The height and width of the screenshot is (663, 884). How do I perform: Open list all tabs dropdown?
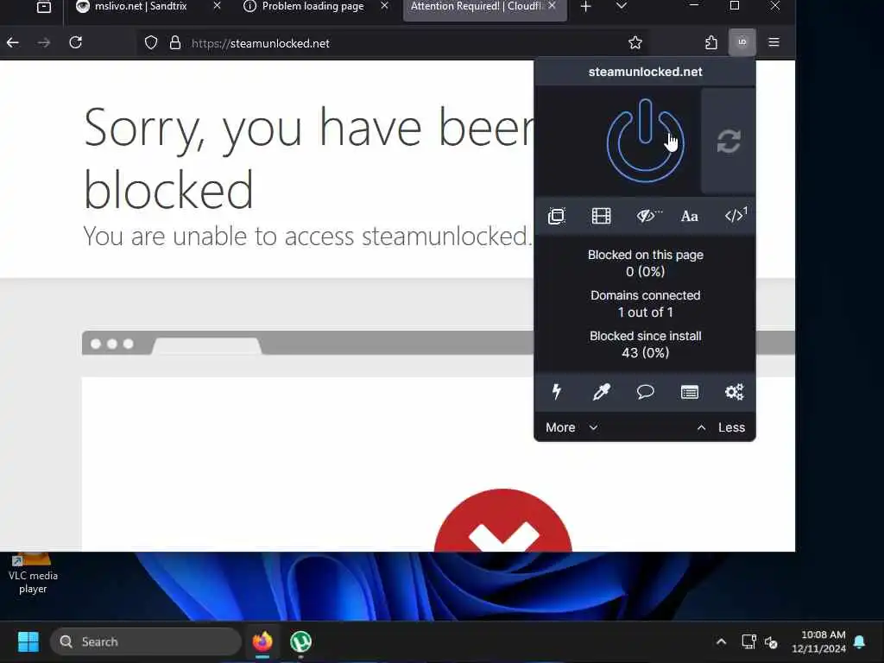click(622, 6)
